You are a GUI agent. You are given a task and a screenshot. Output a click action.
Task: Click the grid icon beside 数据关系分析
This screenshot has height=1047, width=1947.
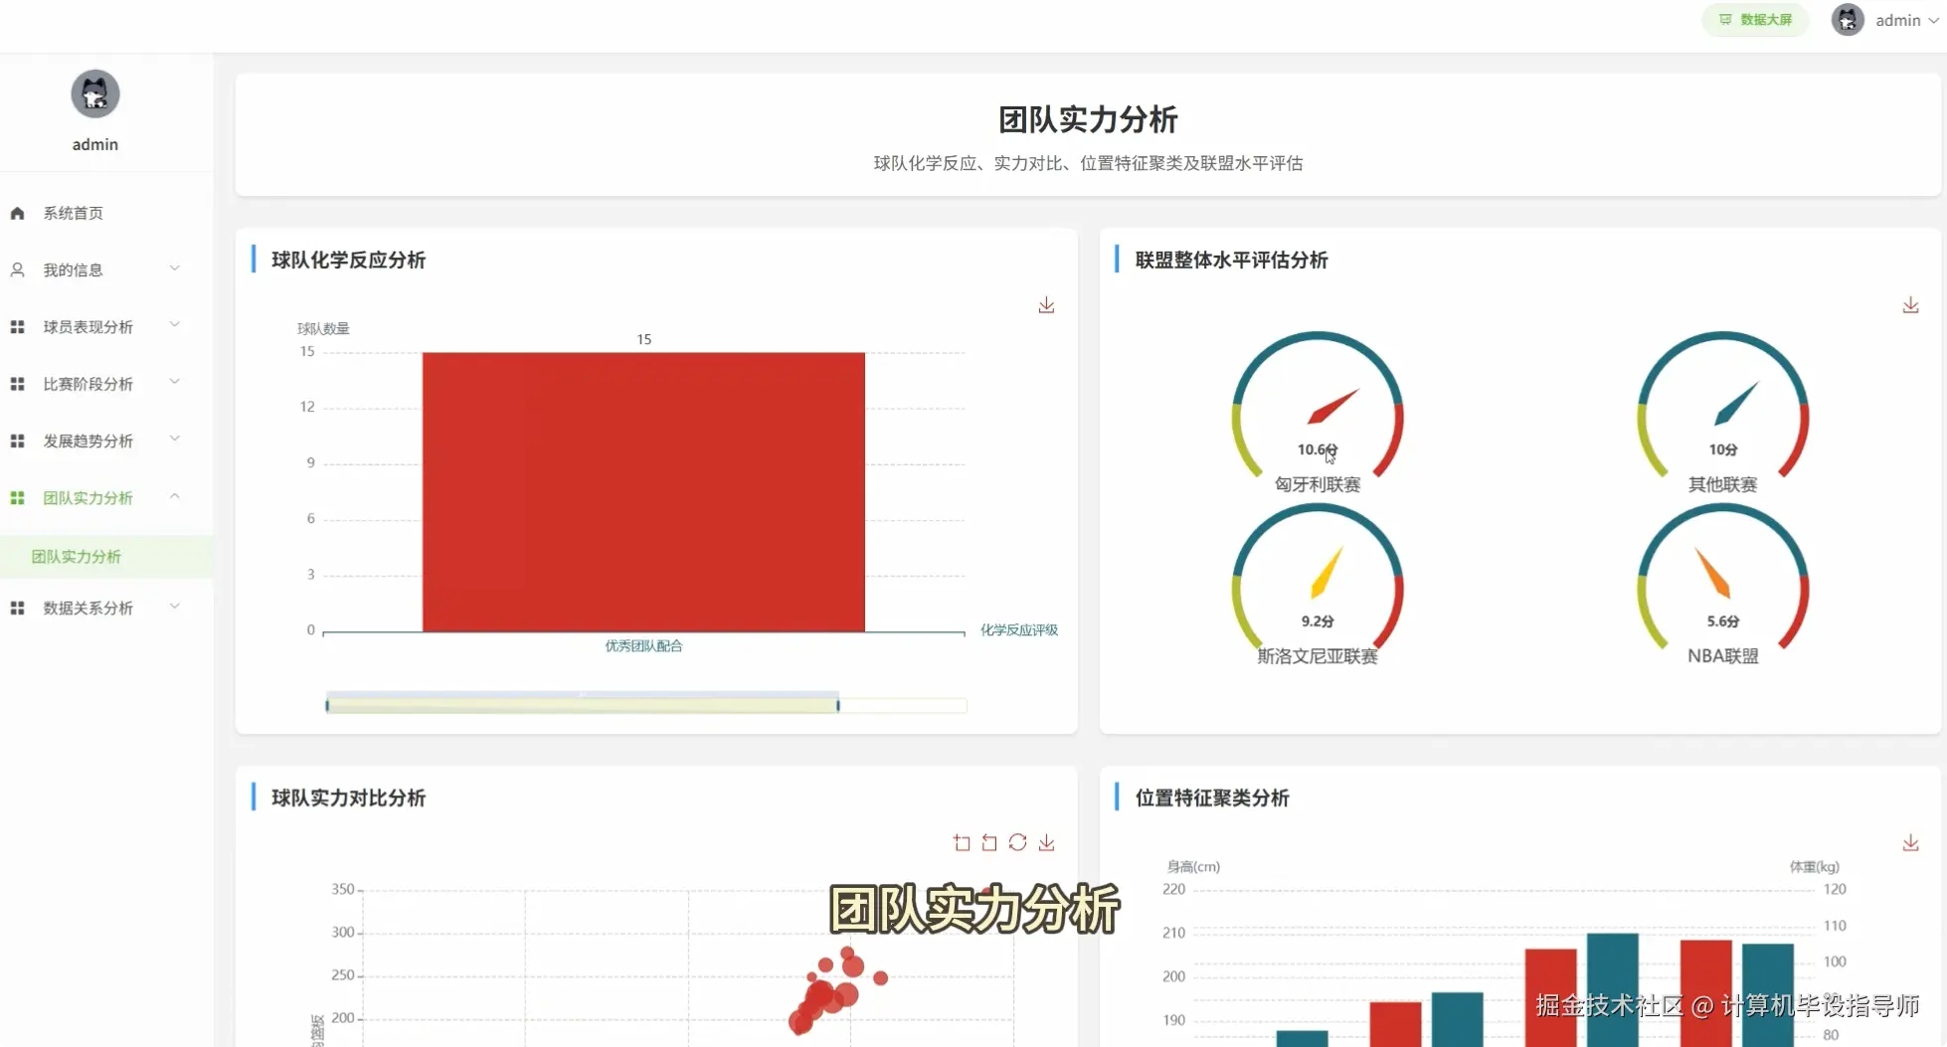point(17,608)
